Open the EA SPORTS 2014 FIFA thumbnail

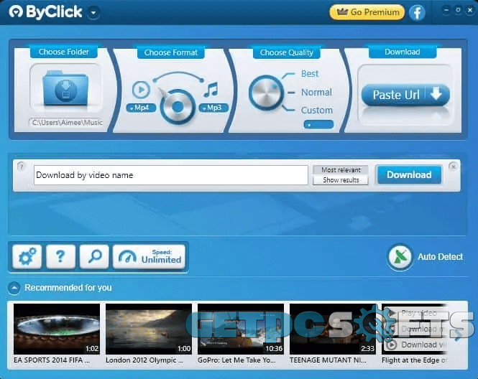57,329
